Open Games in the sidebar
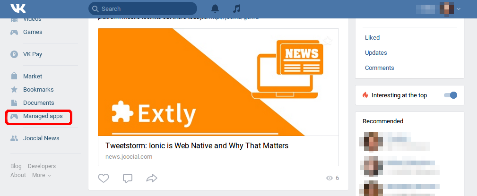 pyautogui.click(x=33, y=32)
